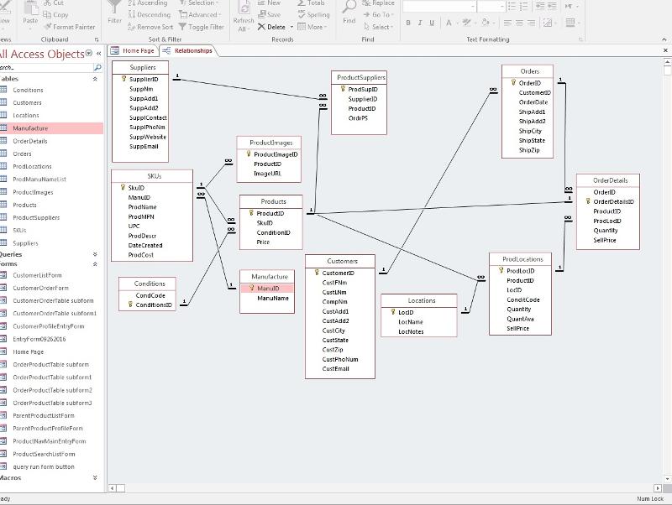
Task: Click the Find magnifier icon
Action: point(349,8)
